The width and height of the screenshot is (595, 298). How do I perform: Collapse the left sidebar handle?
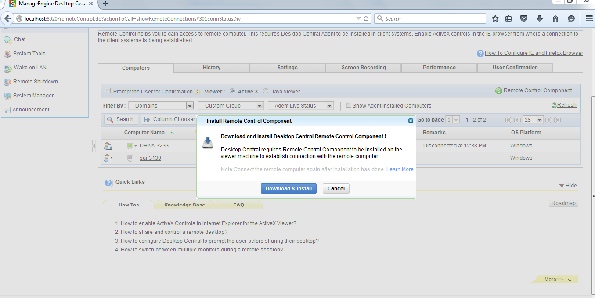tap(94, 146)
